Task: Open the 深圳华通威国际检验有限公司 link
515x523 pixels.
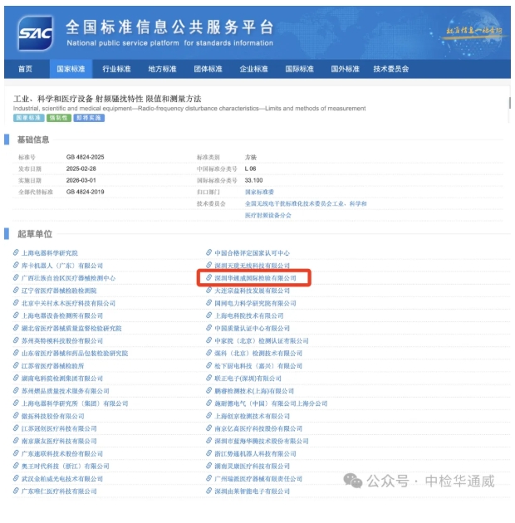Action: (255, 278)
